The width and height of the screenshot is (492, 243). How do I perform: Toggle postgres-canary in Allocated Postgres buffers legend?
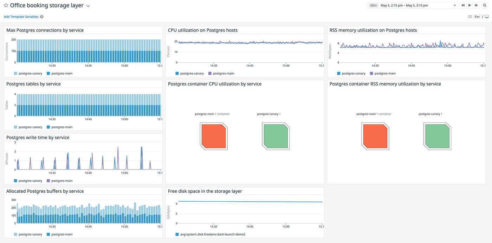(x=28, y=235)
